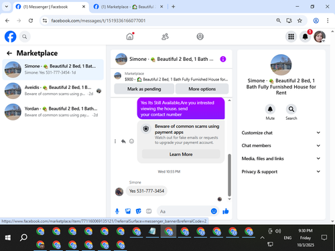The image size is (335, 251).
Task: Open Windows action center notifications
Action: 324,238
